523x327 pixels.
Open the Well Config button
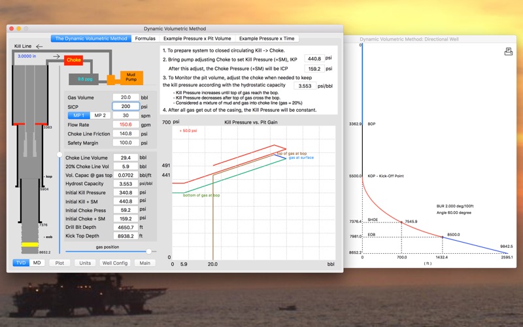115,263
